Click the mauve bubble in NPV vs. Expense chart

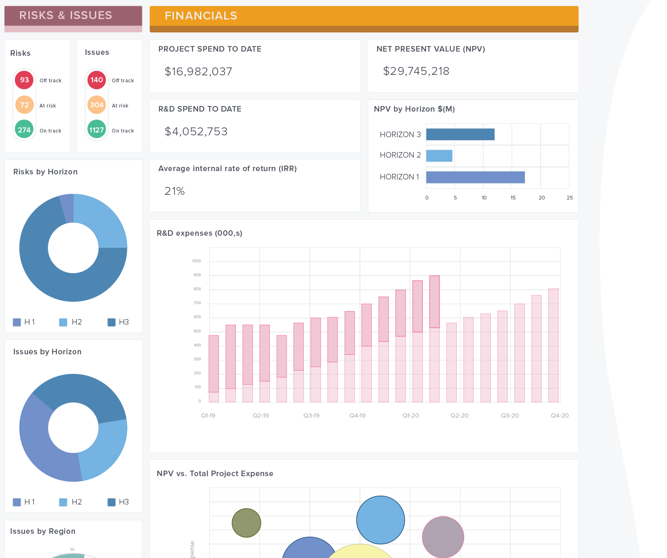[x=443, y=537]
